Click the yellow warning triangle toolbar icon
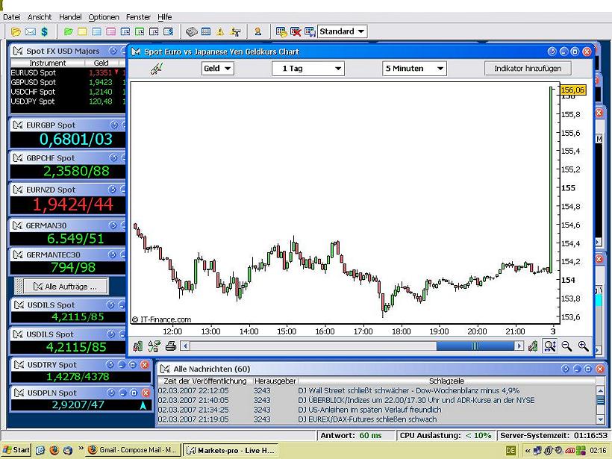Screen dimensions: 612x459 coord(220,31)
